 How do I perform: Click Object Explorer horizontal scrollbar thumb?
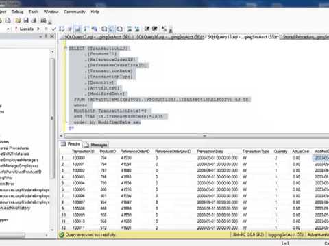click(12, 235)
